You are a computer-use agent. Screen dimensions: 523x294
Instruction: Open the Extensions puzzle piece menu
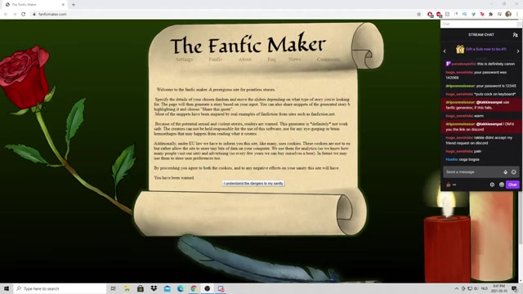[490, 14]
